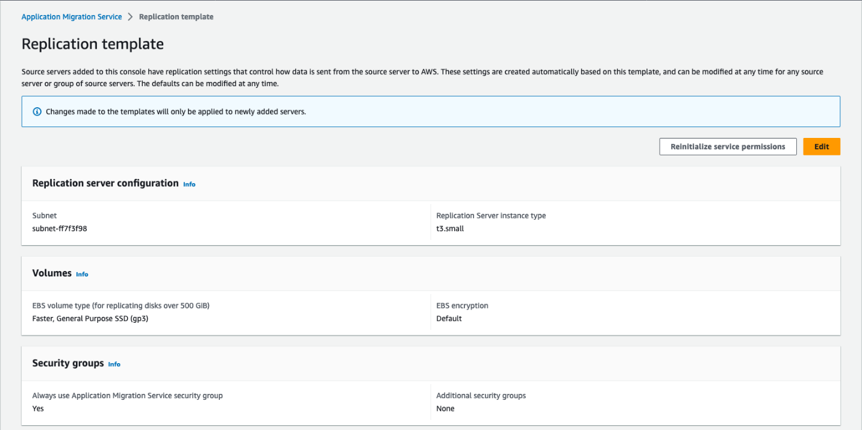The height and width of the screenshot is (430, 862).
Task: Open the Info link beside Security groups
Action: click(x=114, y=364)
